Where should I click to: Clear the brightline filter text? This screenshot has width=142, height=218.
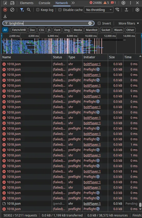tap(90, 23)
